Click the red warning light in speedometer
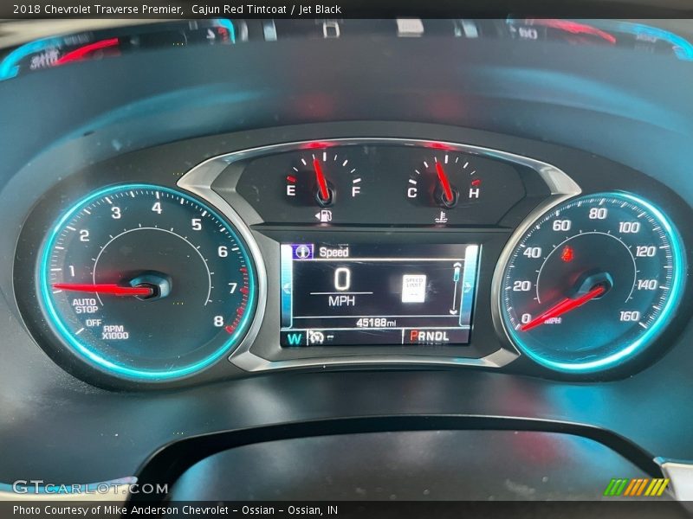 [x=567, y=254]
